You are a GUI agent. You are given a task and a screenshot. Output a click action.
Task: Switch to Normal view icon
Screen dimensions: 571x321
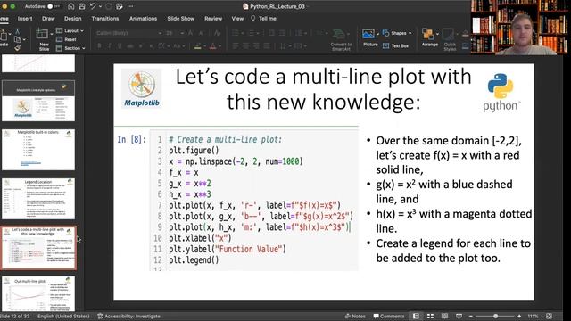[x=416, y=316]
